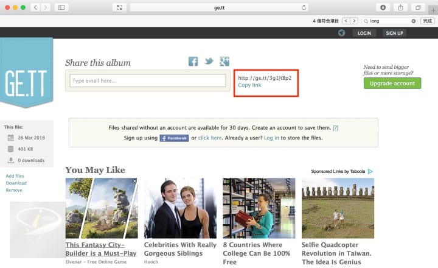Image resolution: width=438 pixels, height=268 pixels.
Task: Click the Safari back navigation button
Action: point(34,7)
